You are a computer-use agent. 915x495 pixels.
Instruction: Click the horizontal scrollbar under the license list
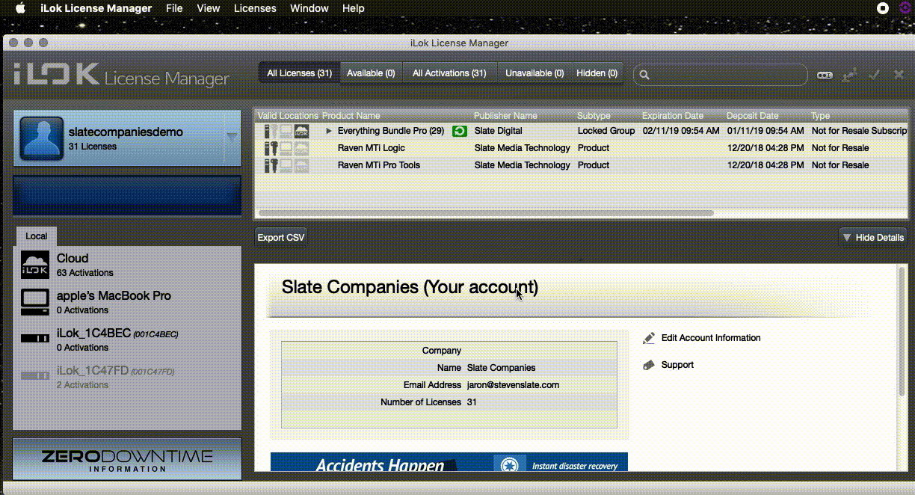pos(486,213)
